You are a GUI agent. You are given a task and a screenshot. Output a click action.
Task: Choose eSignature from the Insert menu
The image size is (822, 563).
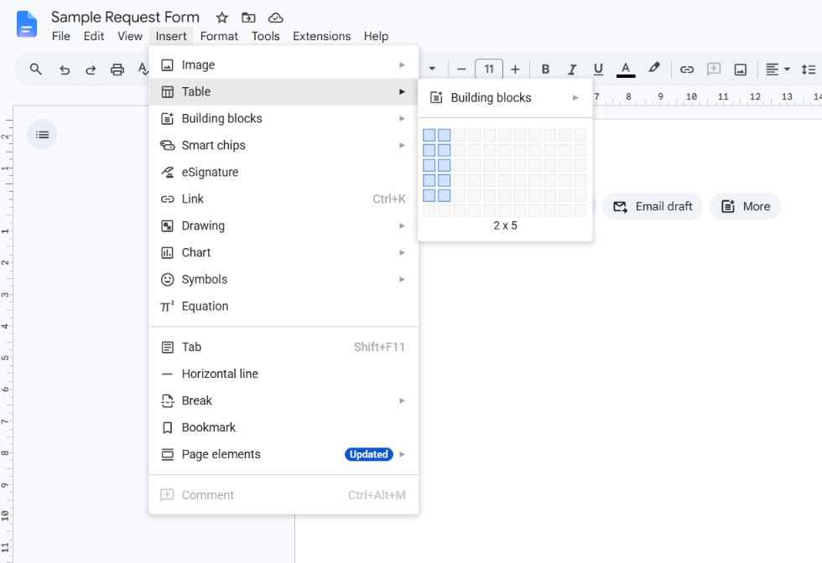[284, 172]
